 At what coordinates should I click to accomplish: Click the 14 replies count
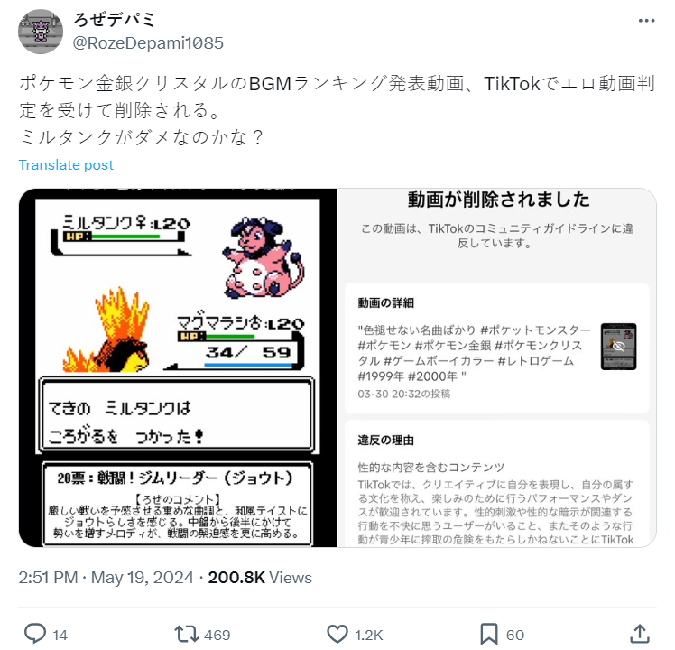[60, 635]
